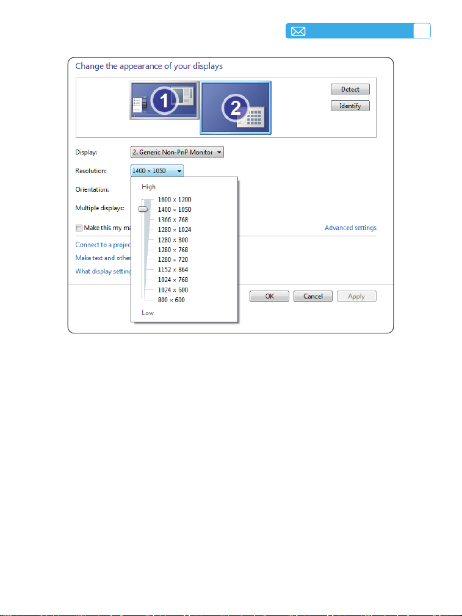Image resolution: width=462 pixels, height=616 pixels.
Task: Choose 1280 × 720 resolution
Action: tap(173, 259)
